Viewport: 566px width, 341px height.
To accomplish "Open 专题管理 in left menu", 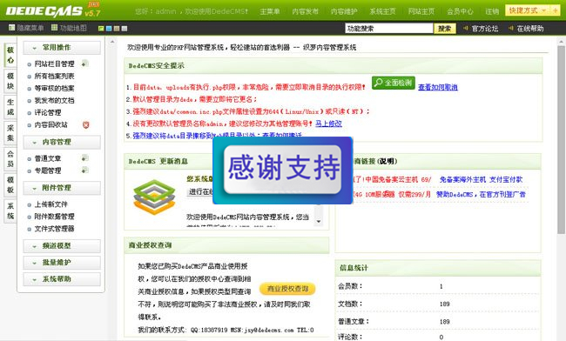I will click(48, 170).
